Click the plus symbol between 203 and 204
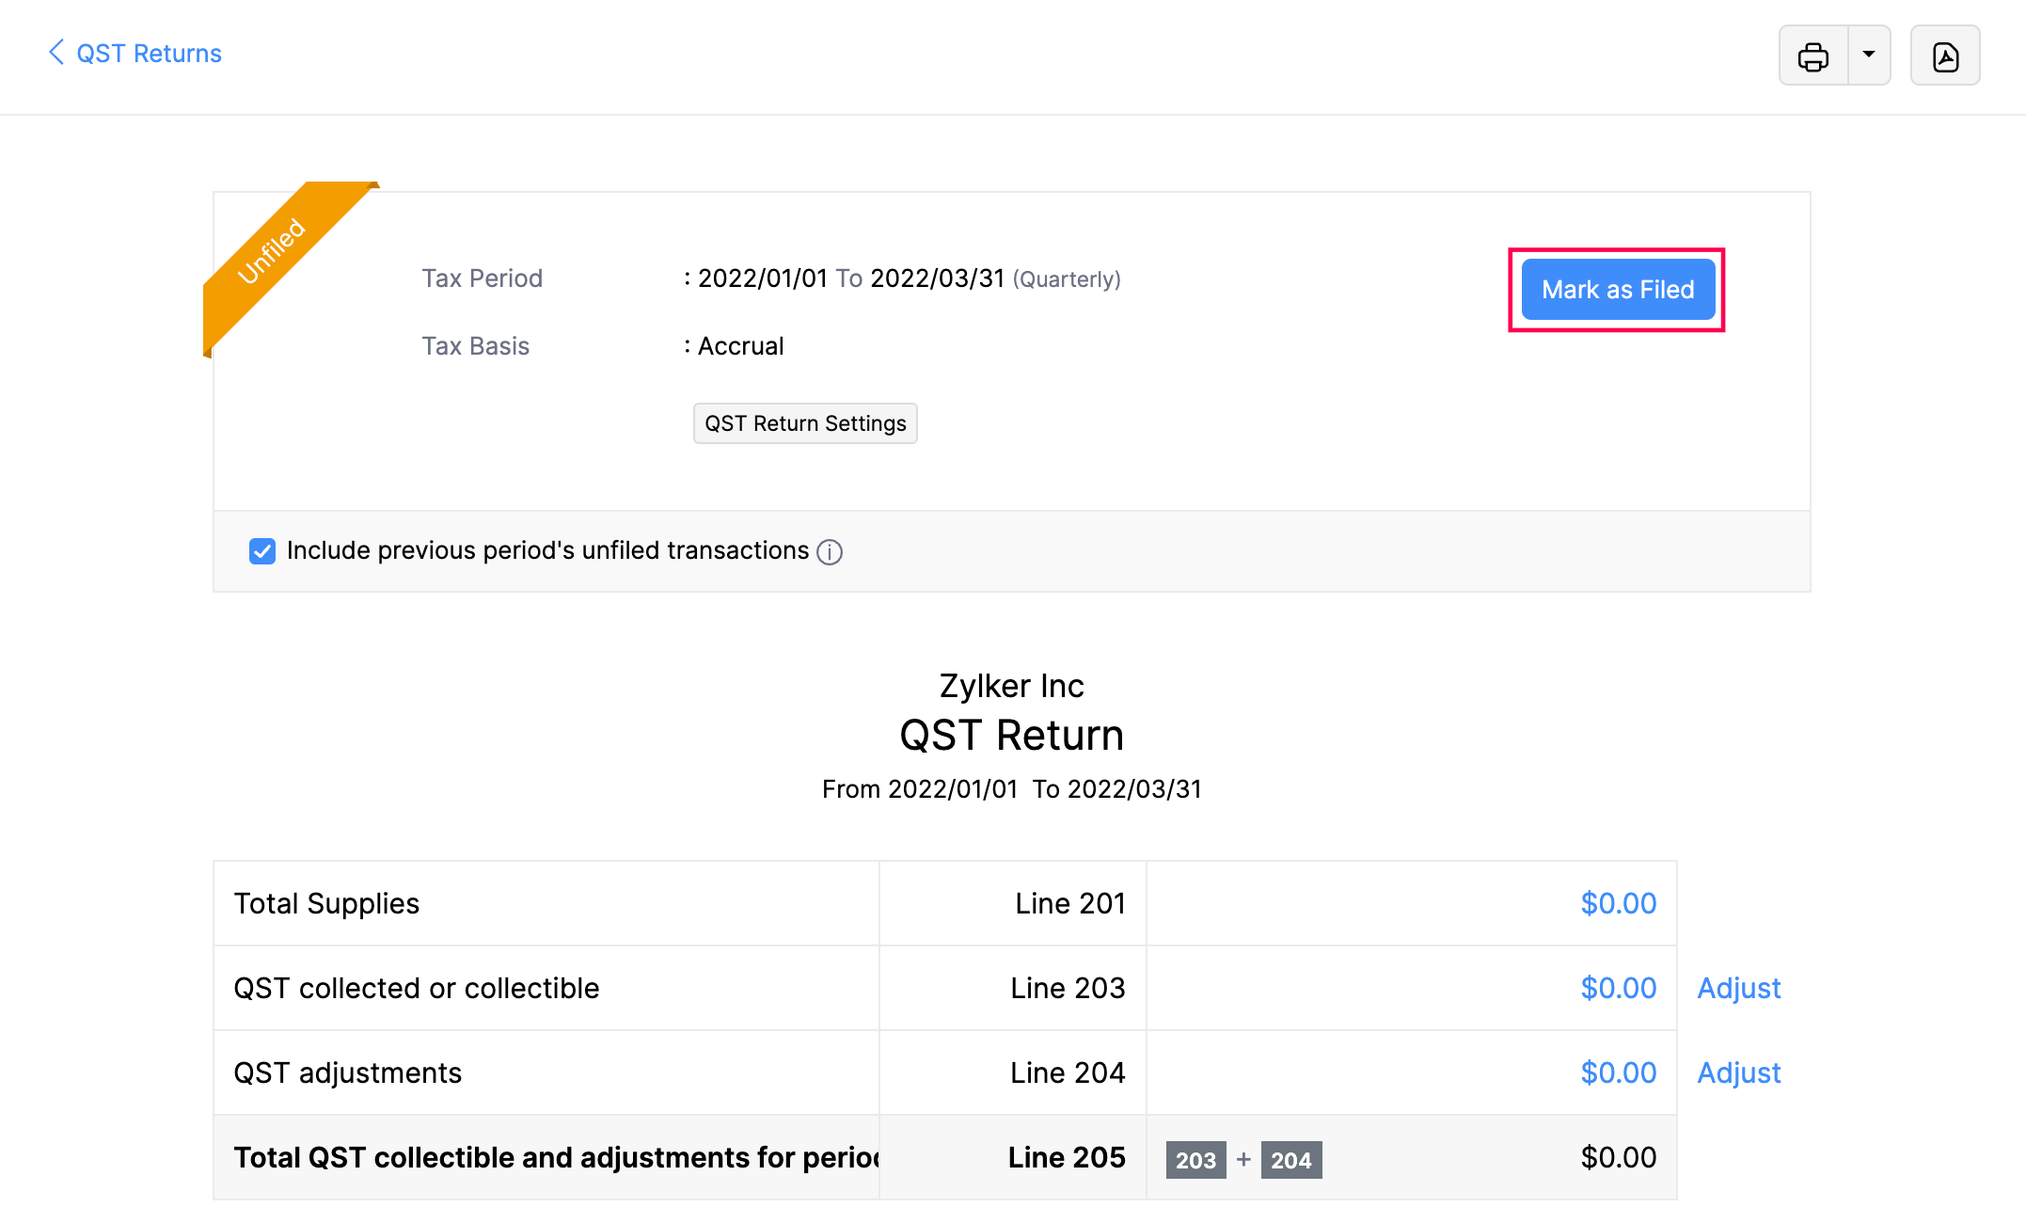This screenshot has width=2026, height=1223. point(1243,1159)
